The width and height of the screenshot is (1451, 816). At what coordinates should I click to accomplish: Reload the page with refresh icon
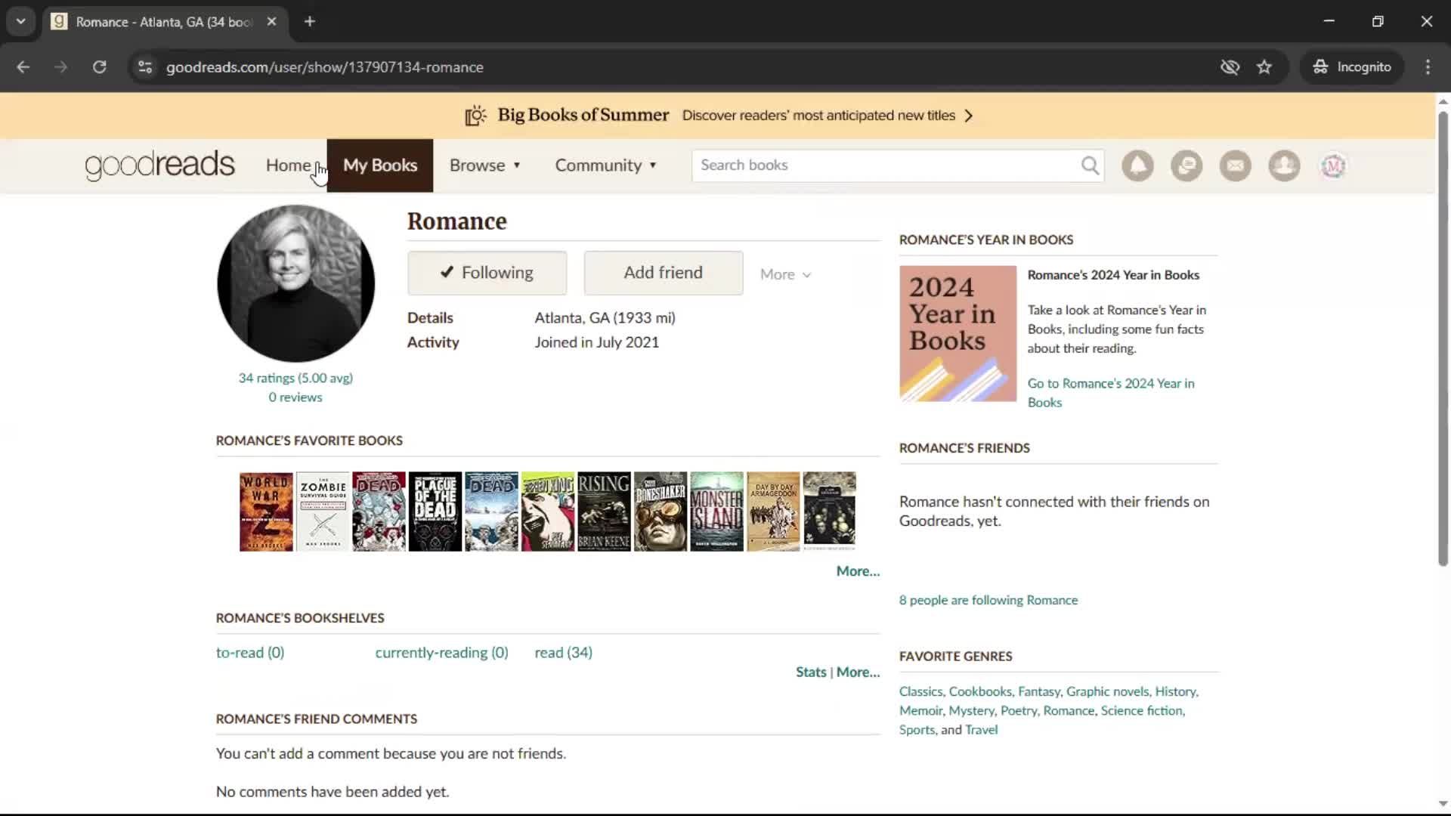[99, 67]
